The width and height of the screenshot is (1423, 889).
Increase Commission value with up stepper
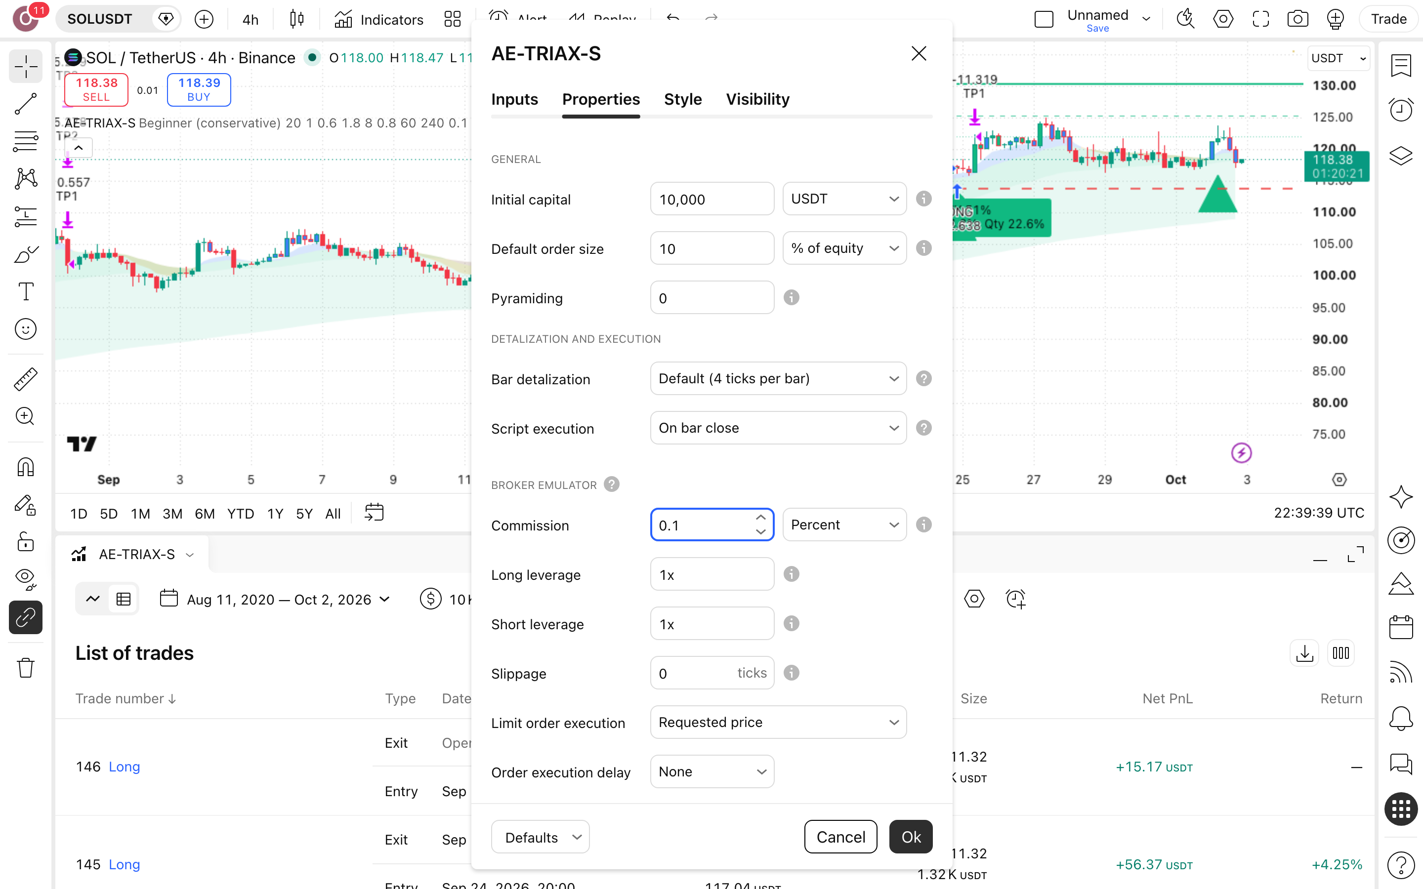click(x=760, y=518)
